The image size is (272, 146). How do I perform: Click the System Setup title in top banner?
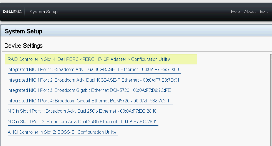point(44,12)
